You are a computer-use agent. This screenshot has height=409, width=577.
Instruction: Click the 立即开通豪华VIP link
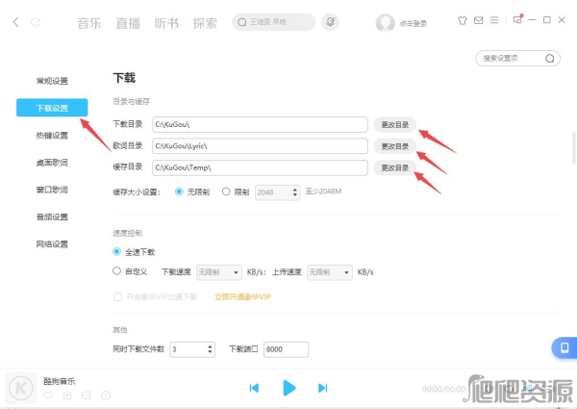click(243, 297)
